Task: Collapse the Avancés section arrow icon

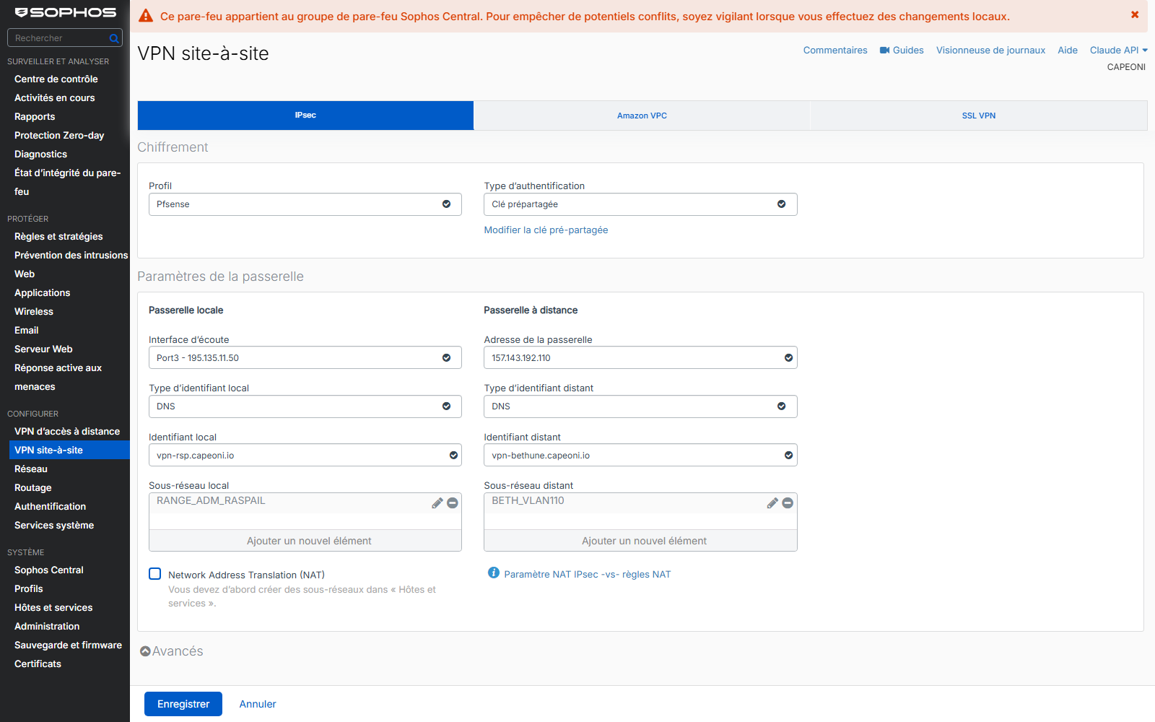Action: (x=145, y=651)
